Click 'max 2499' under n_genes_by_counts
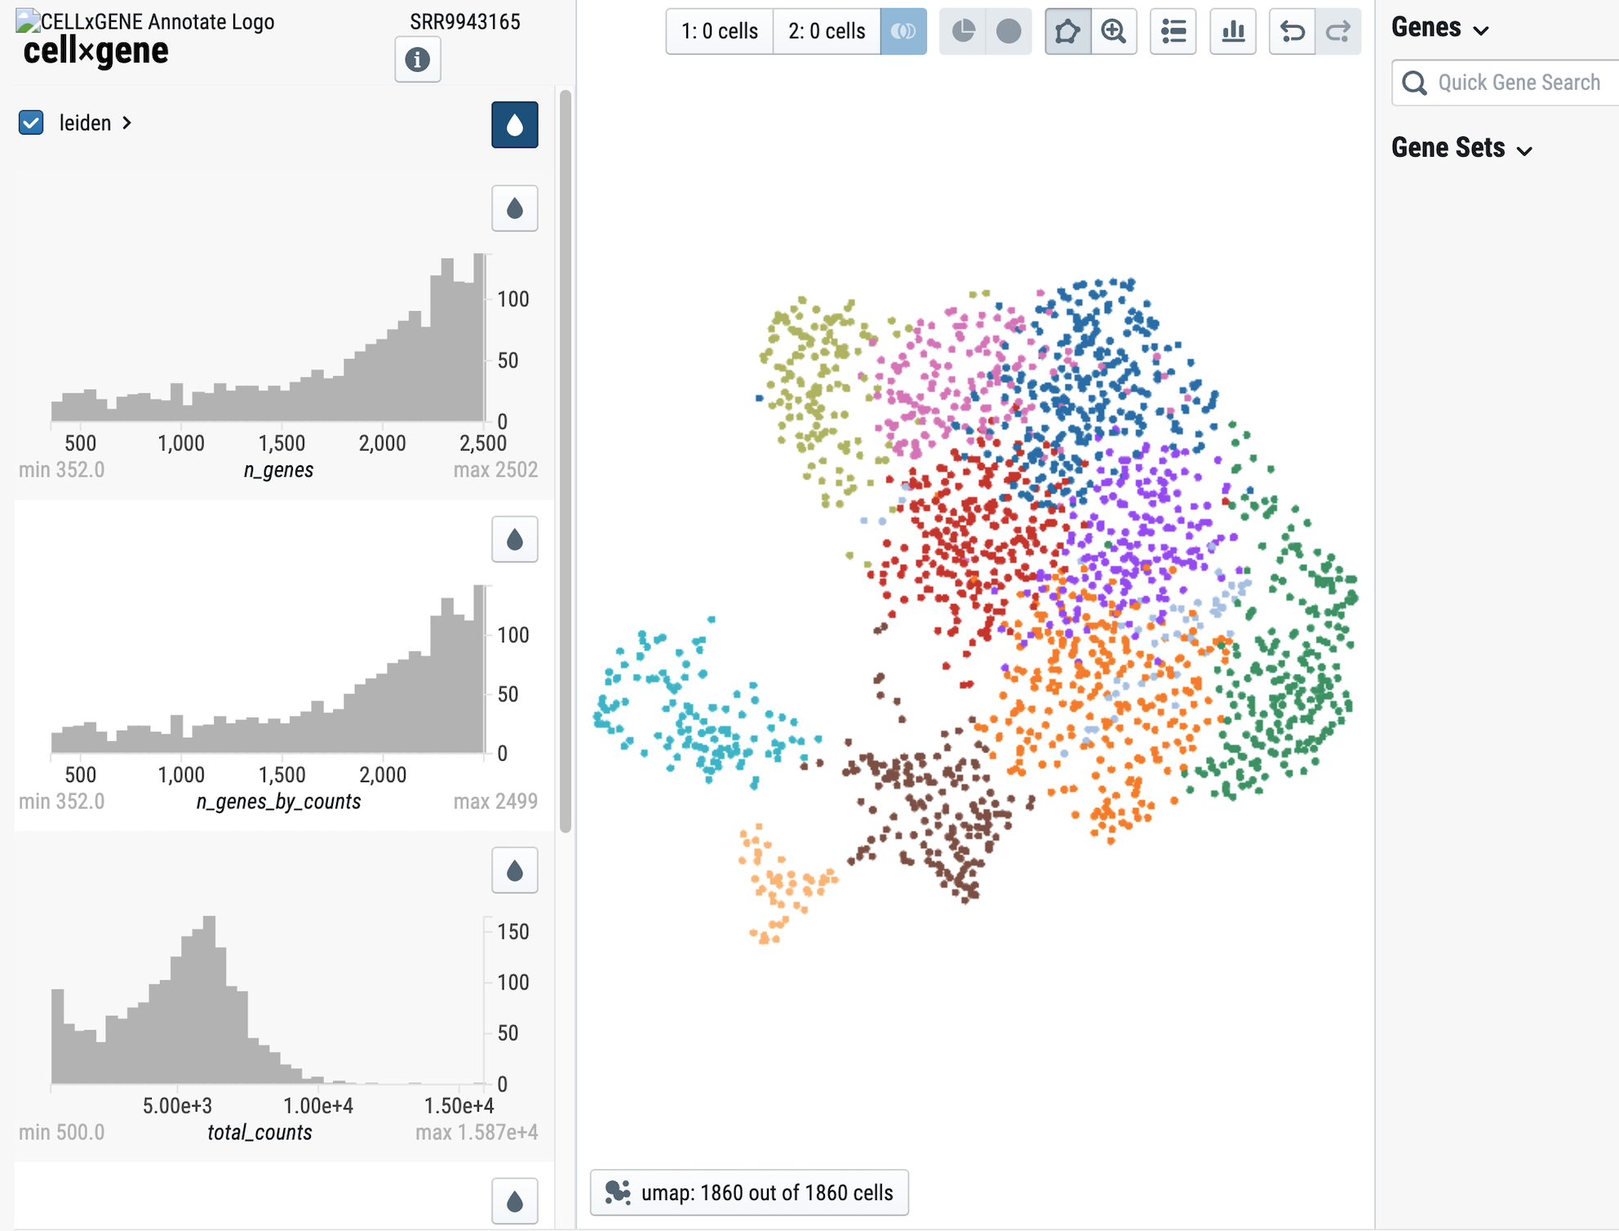Image resolution: width=1619 pixels, height=1231 pixels. 495,802
